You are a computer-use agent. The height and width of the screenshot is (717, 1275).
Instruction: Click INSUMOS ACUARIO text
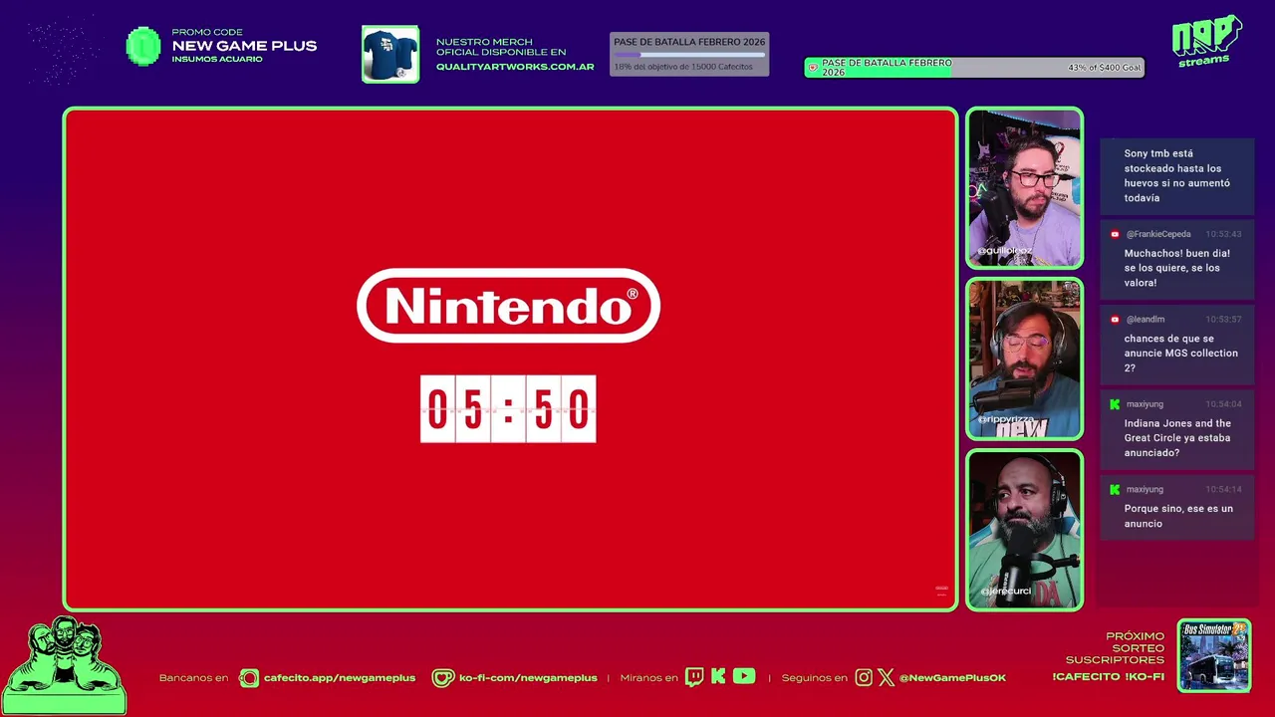[x=217, y=59]
